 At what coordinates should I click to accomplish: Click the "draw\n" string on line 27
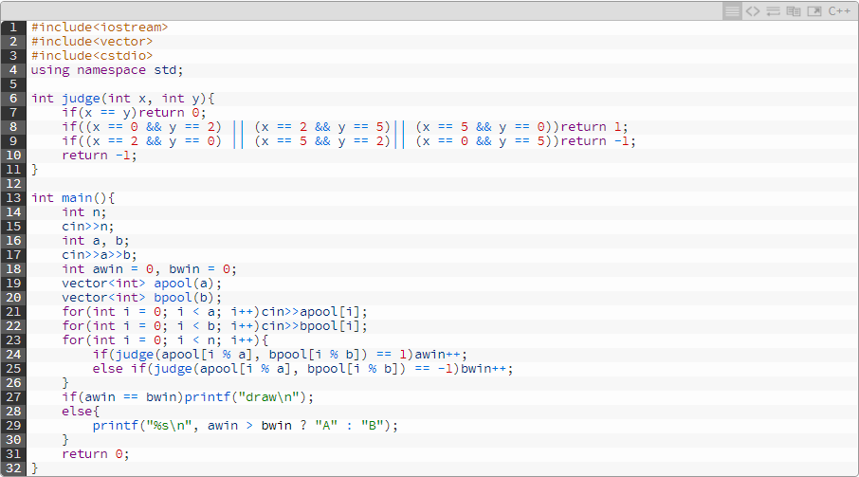[x=268, y=397]
